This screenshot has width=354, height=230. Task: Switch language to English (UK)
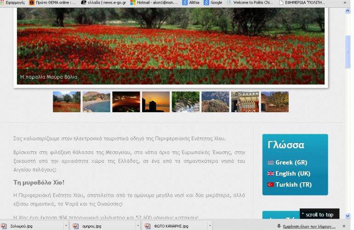(293, 173)
